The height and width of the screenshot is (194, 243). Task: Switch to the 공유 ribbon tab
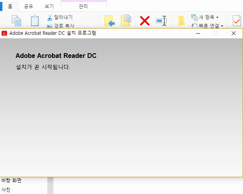29,7
